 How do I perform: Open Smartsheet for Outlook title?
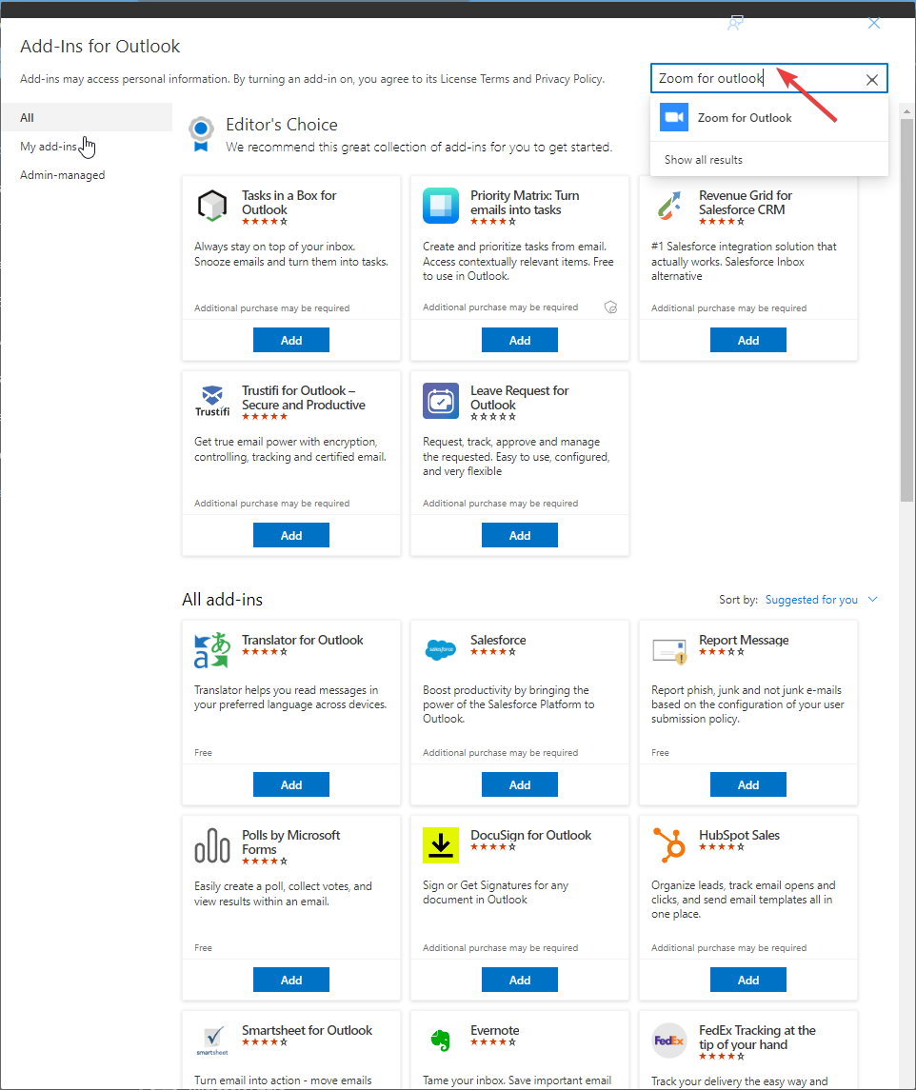[x=307, y=1030]
